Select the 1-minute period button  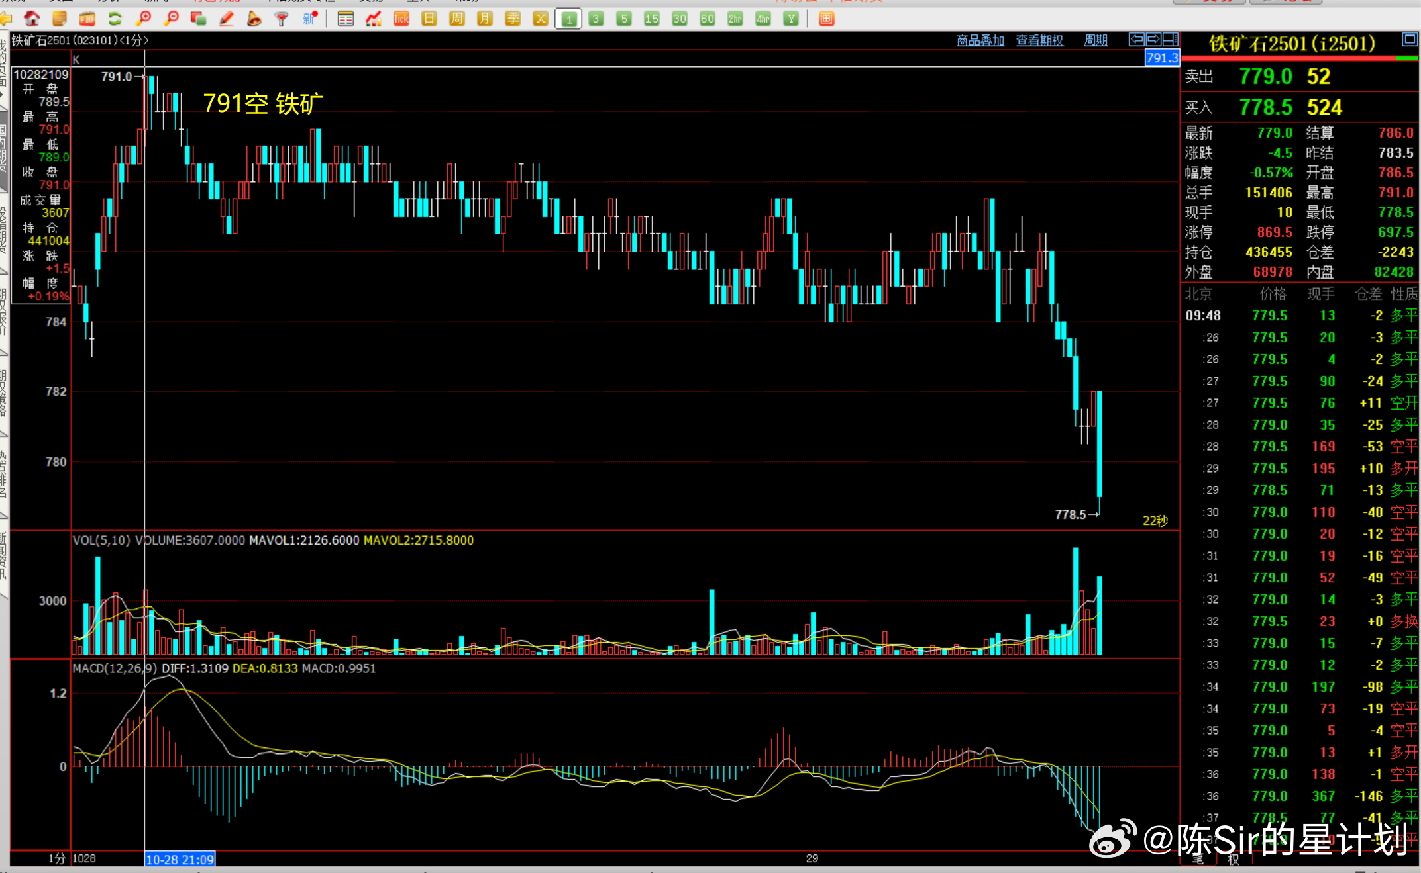coord(568,19)
